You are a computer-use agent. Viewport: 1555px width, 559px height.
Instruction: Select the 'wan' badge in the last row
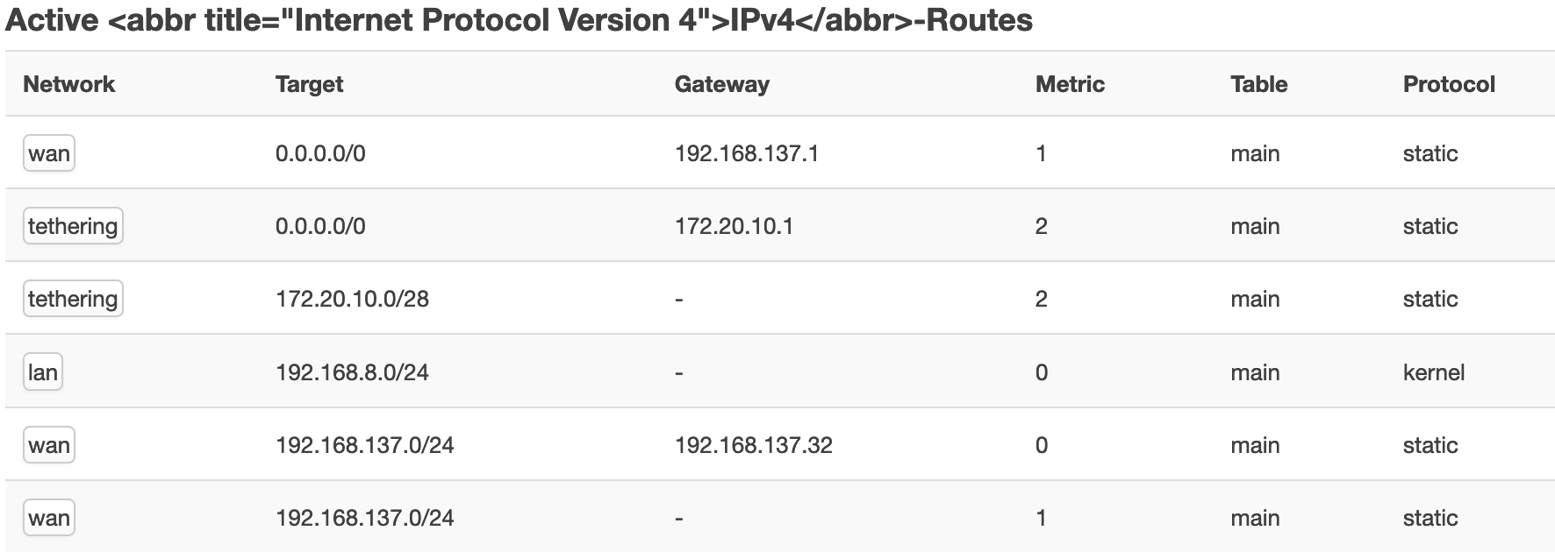click(48, 517)
